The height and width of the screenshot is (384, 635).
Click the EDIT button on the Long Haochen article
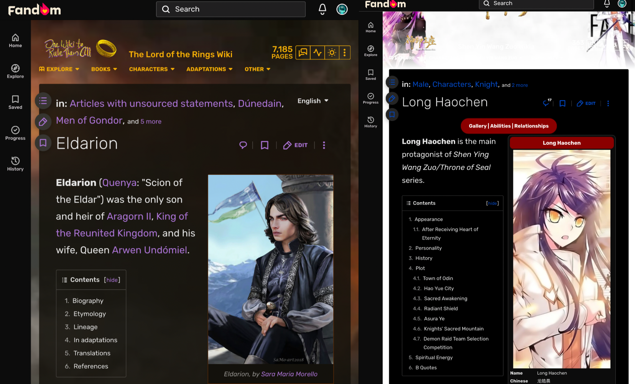[586, 103]
